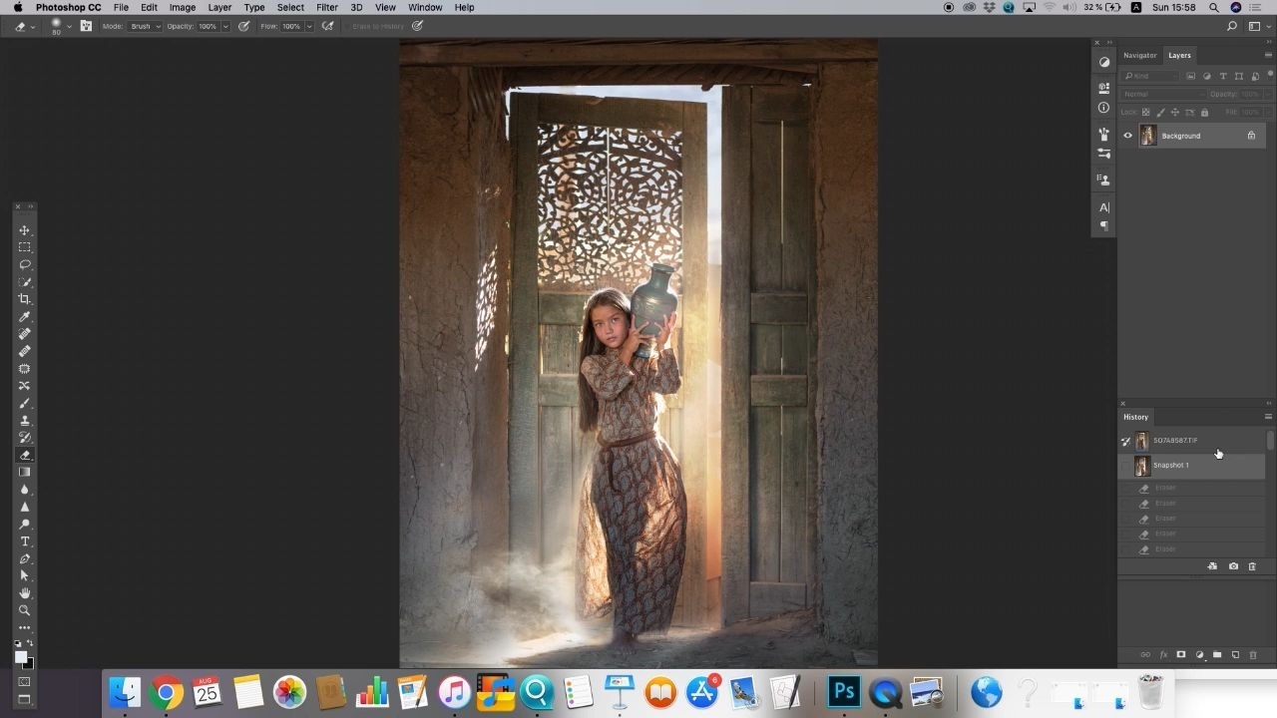1277x718 pixels.
Task: Open Google Chrome from the Dock
Action: (166, 692)
